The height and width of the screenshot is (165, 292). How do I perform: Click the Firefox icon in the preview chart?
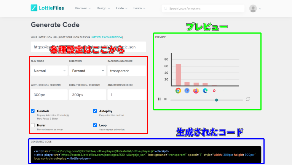click(x=196, y=91)
